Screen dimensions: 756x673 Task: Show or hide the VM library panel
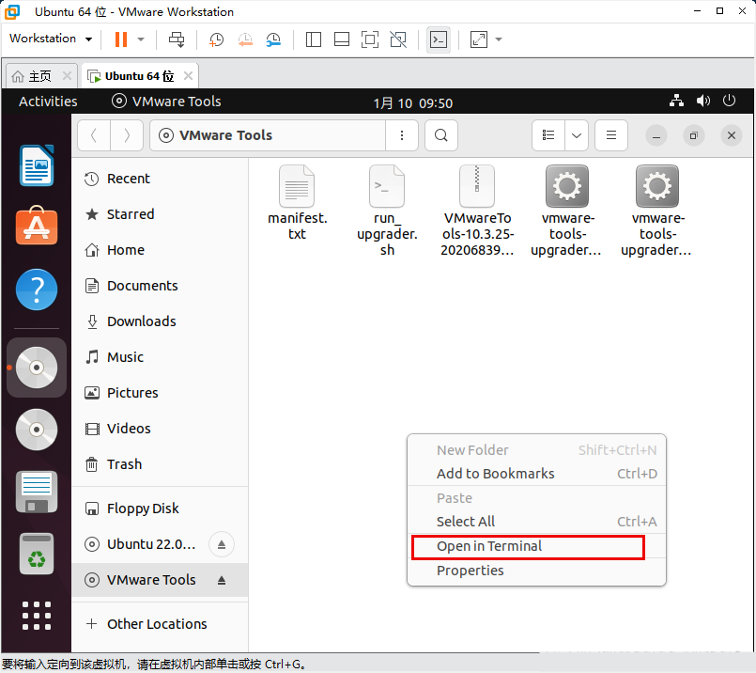click(313, 39)
